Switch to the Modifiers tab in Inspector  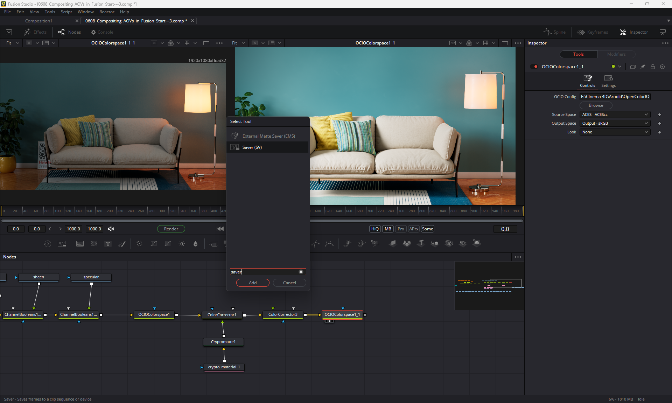[x=616, y=54]
